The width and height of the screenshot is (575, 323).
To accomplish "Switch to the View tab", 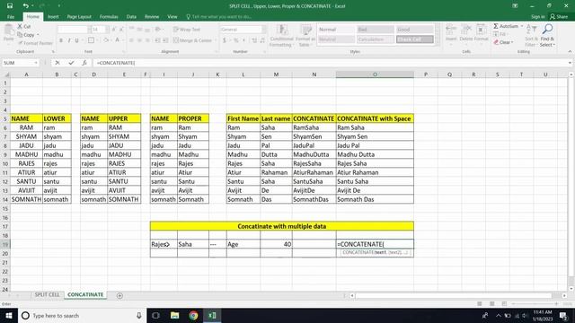I will pyautogui.click(x=172, y=17).
